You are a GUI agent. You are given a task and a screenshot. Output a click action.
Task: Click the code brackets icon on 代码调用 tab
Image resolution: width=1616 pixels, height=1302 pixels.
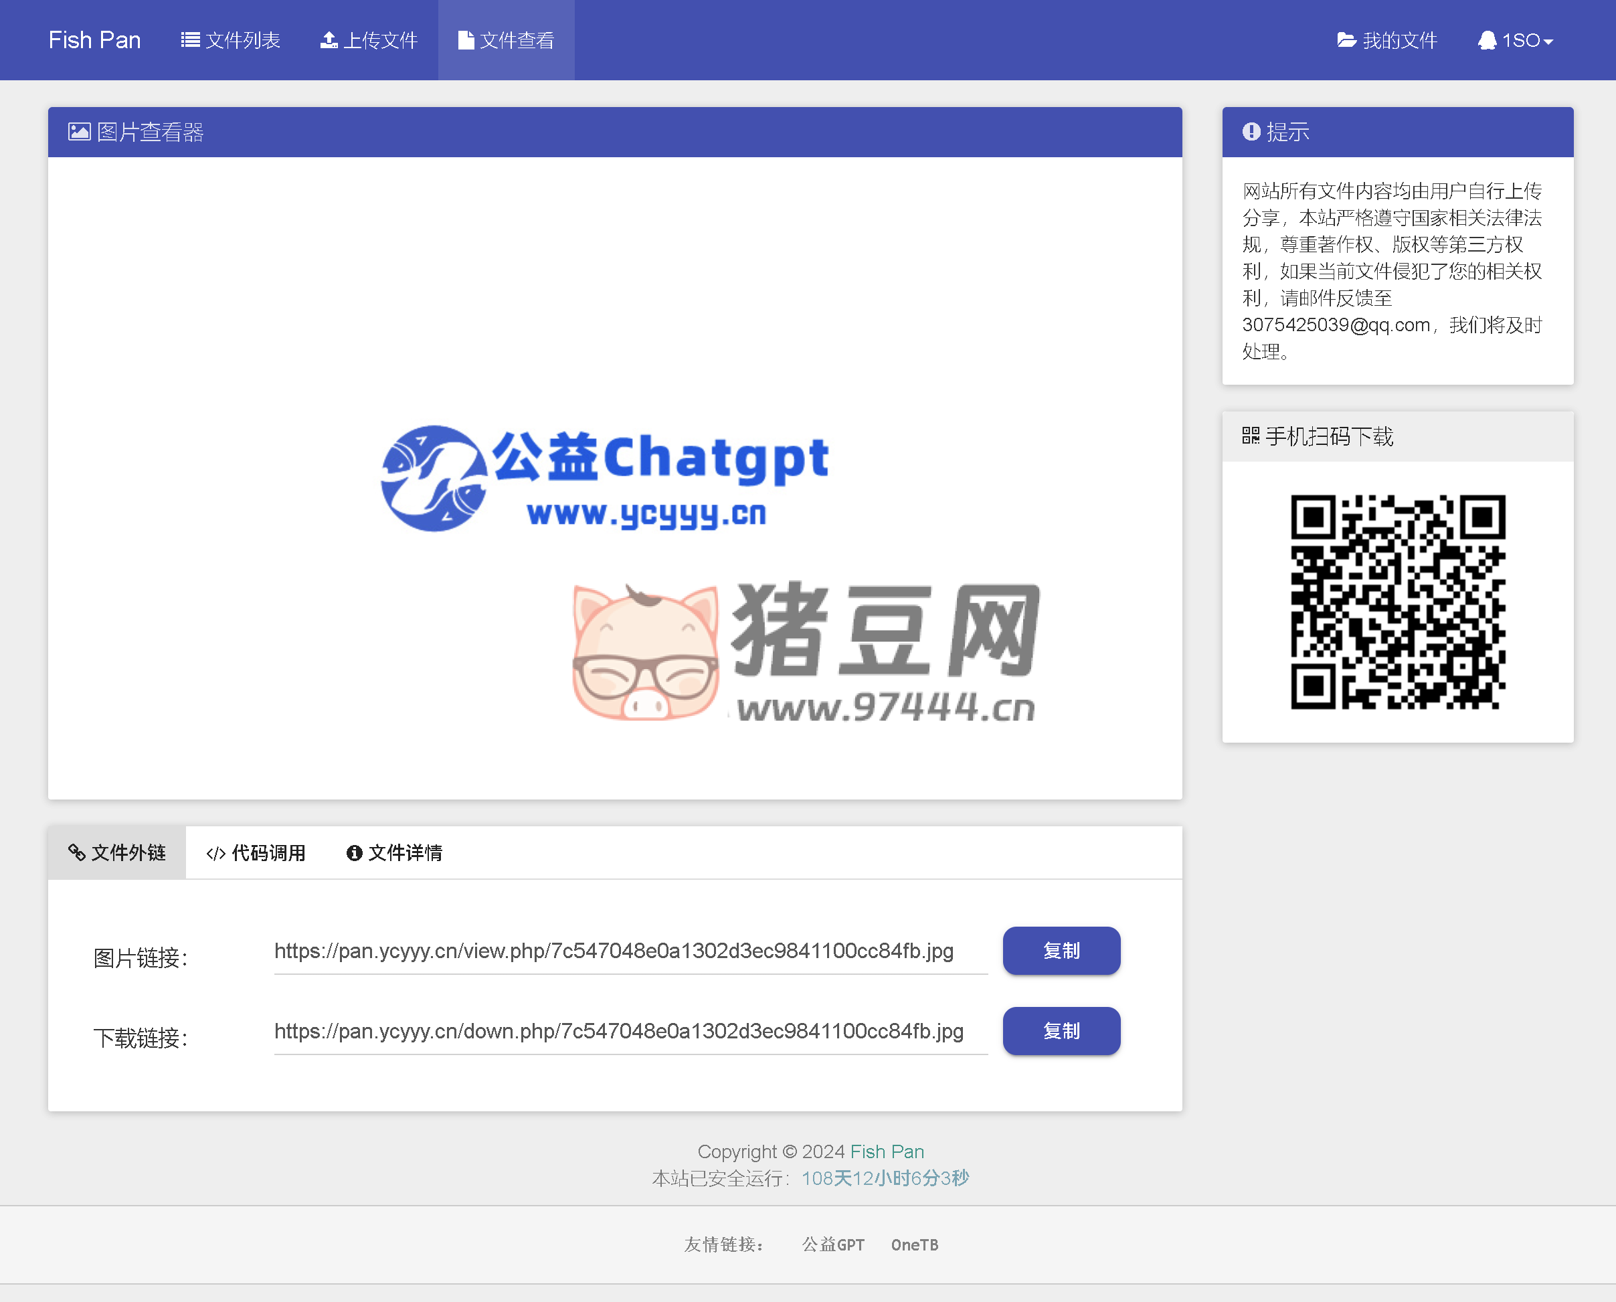click(216, 854)
